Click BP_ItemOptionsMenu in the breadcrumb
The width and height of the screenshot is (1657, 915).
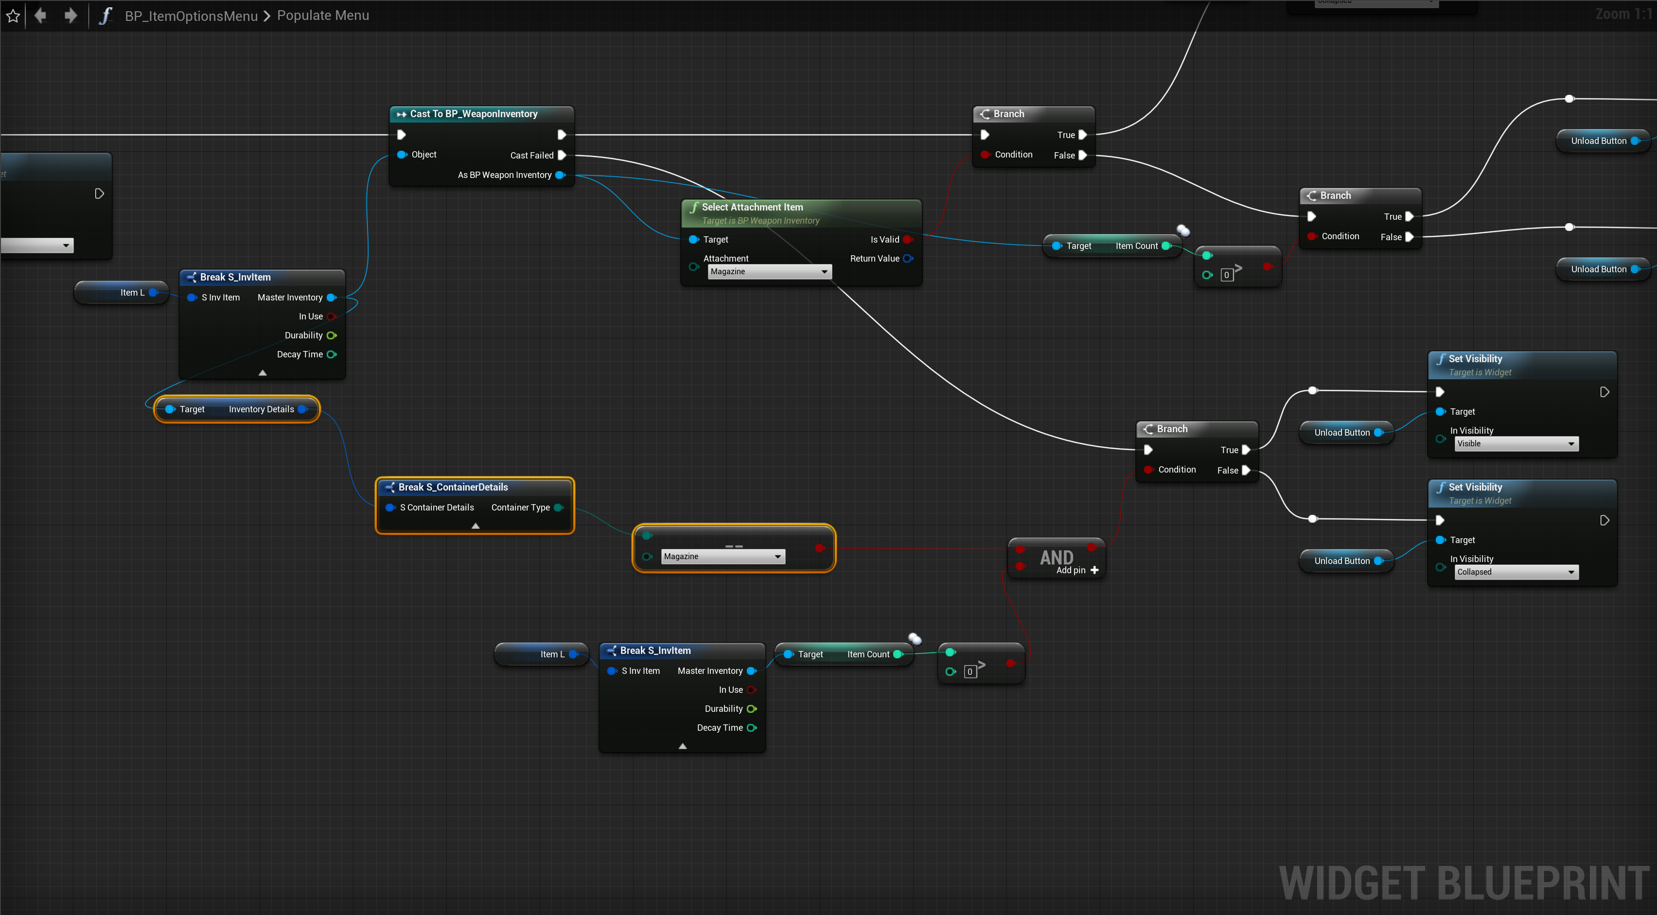coord(191,16)
